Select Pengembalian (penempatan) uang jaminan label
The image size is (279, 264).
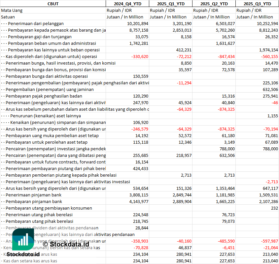click(x=50, y=90)
